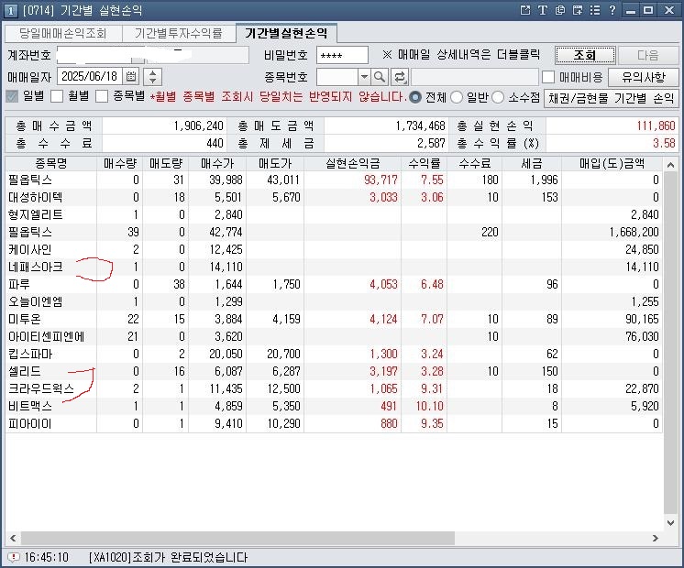Screen dimensions: 684x568
Task: Select the 크라우드웍스 row
Action: [334, 388]
